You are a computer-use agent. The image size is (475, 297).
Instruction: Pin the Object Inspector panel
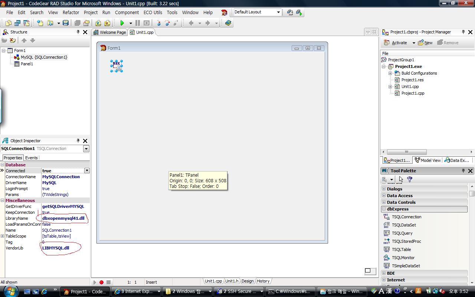pos(78,141)
